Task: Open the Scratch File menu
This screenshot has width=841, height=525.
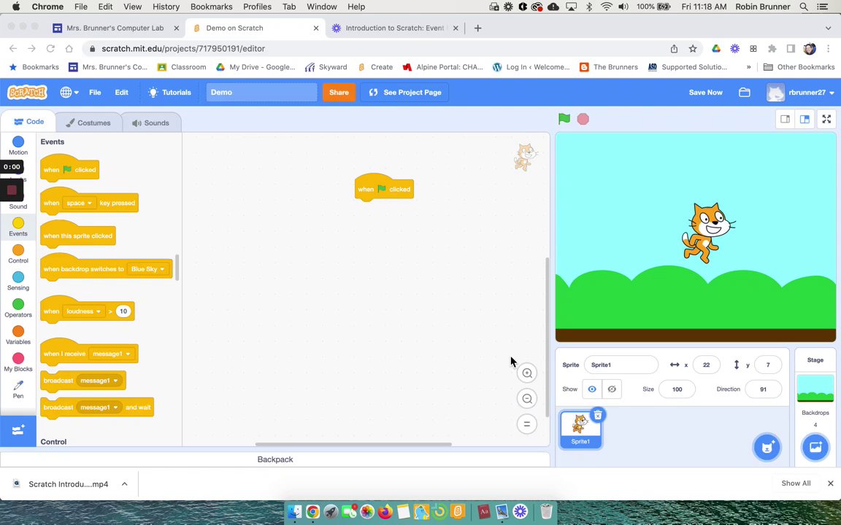Action: click(95, 92)
